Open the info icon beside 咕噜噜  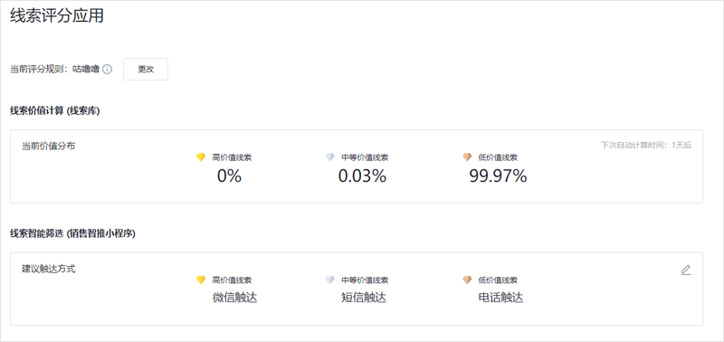pos(107,70)
